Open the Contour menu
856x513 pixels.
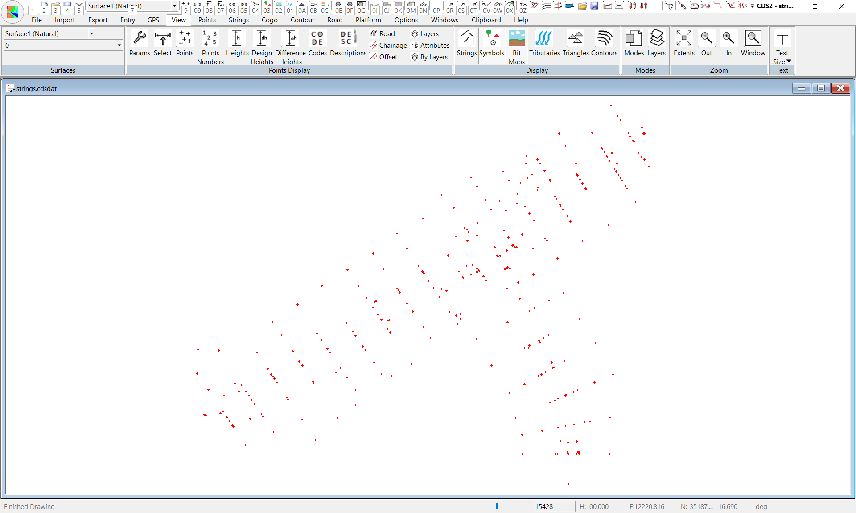(302, 20)
